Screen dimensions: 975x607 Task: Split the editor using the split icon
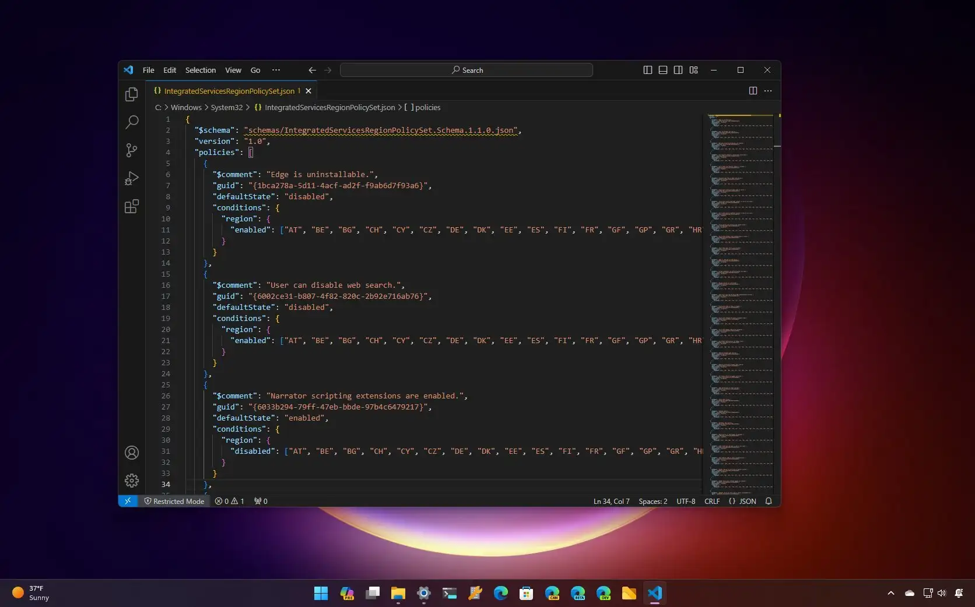click(x=752, y=91)
